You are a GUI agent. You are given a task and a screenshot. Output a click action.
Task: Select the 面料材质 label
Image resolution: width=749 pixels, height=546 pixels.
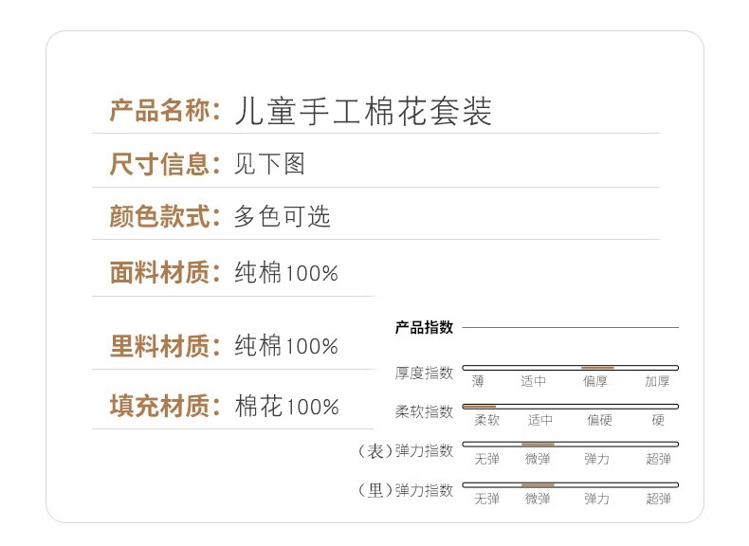coord(159,273)
